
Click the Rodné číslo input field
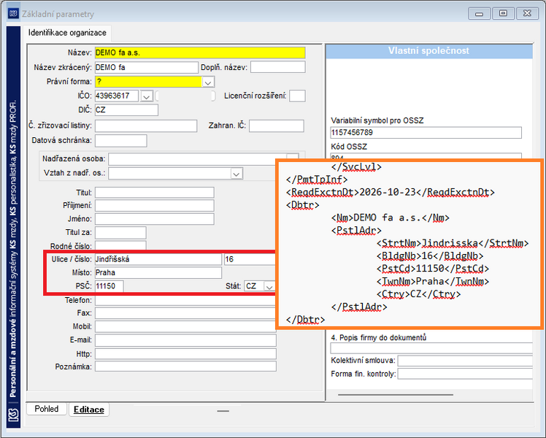point(120,245)
